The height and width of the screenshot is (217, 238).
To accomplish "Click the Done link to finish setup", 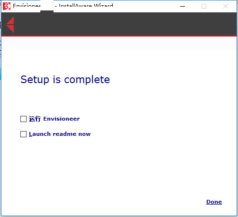I will tap(214, 202).
